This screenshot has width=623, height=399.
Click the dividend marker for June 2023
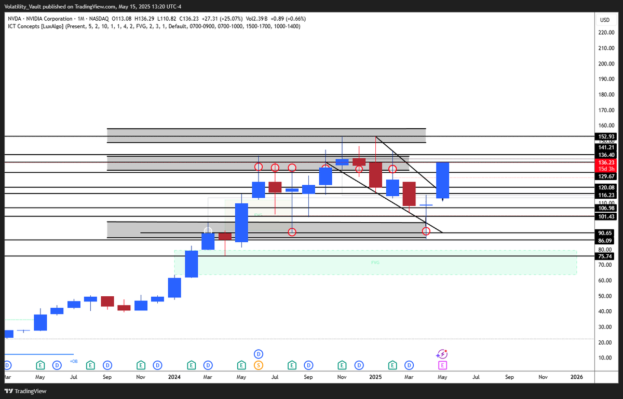[58, 365]
